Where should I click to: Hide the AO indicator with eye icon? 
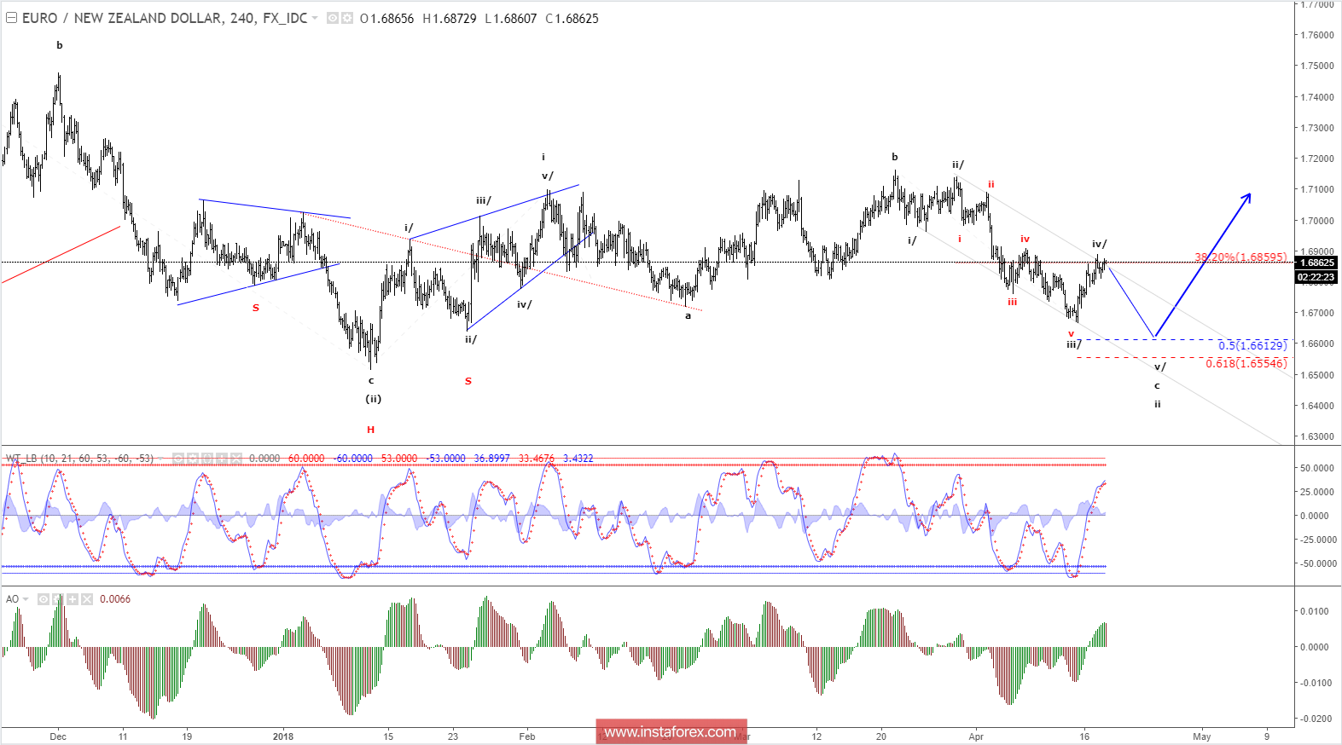click(44, 599)
